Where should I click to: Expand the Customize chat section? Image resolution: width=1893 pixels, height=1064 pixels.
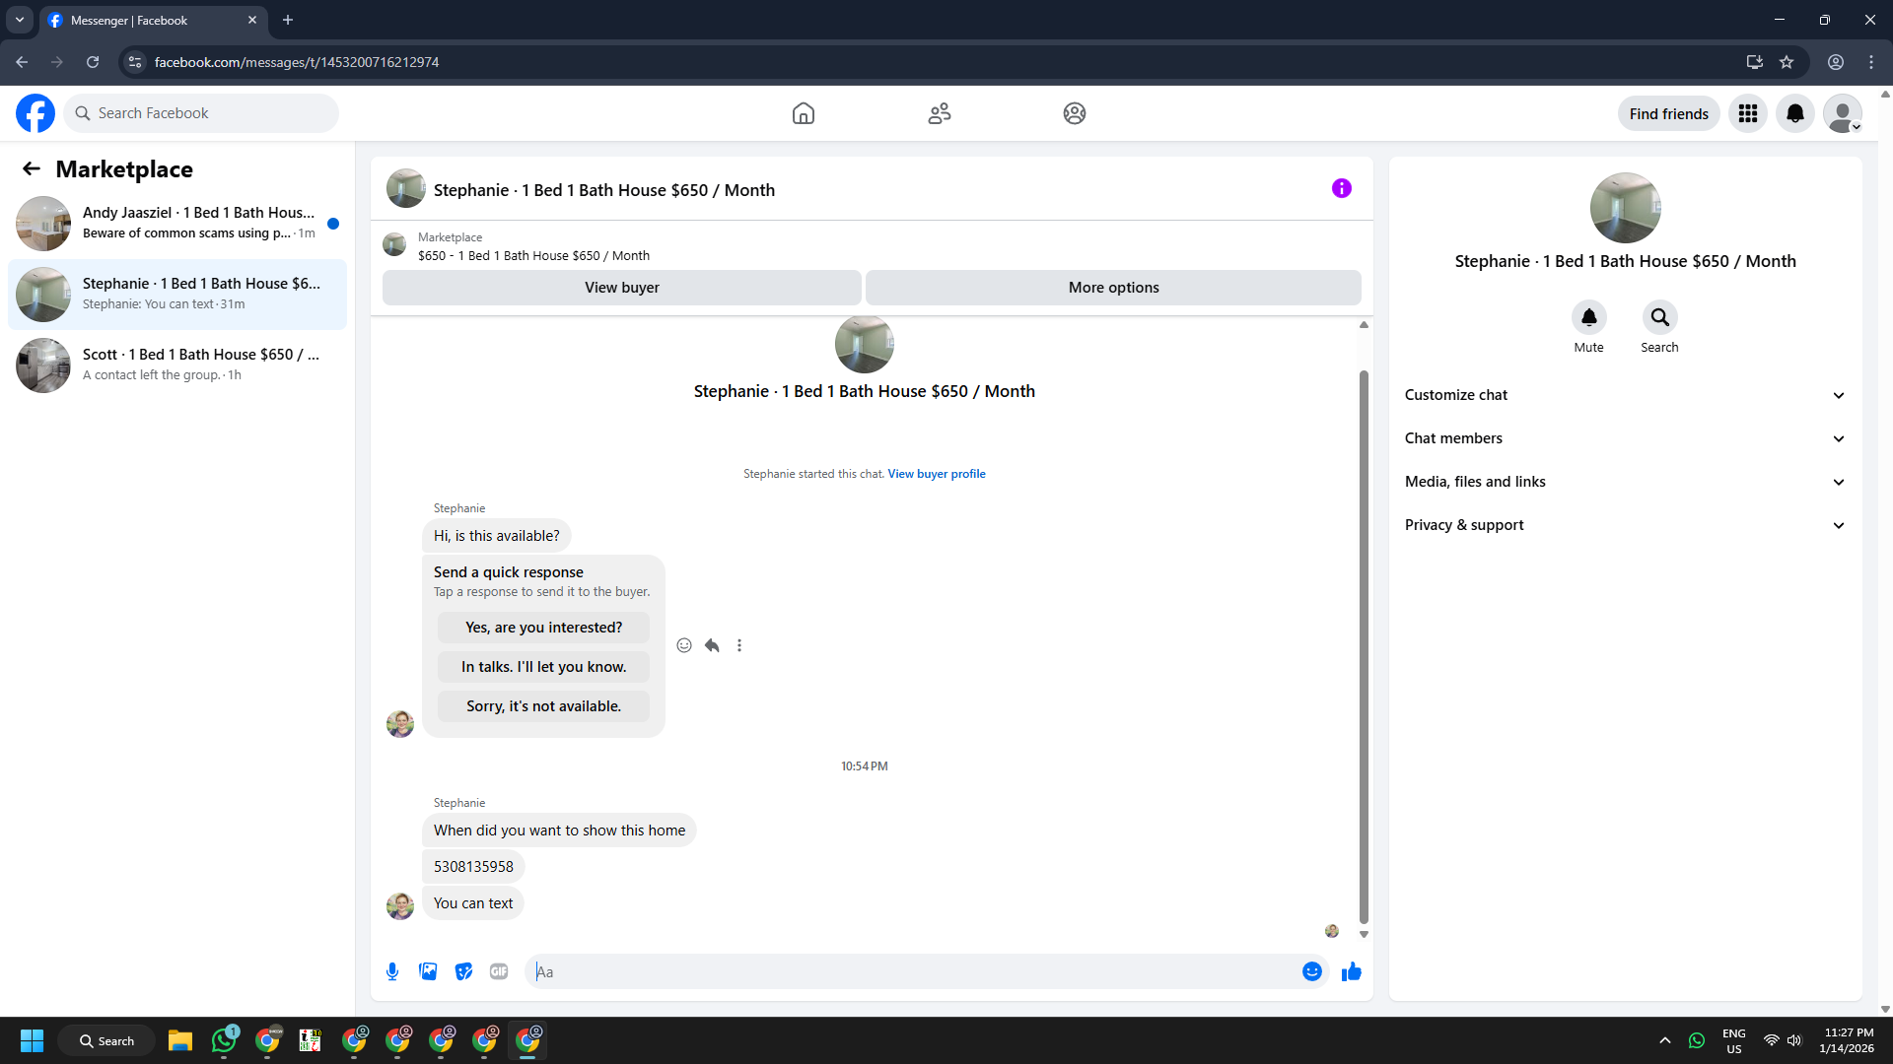[x=1624, y=395]
